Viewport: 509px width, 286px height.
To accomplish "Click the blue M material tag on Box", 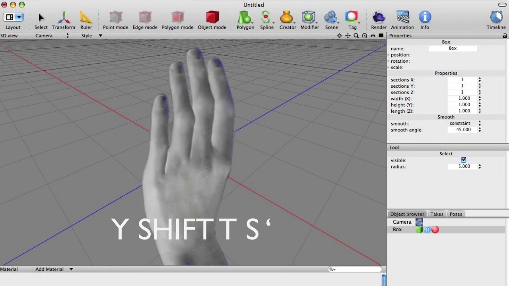I will tap(427, 230).
